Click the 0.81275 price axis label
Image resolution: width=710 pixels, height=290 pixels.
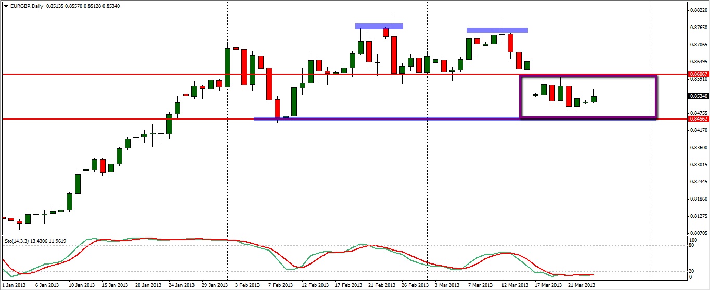tap(698, 216)
